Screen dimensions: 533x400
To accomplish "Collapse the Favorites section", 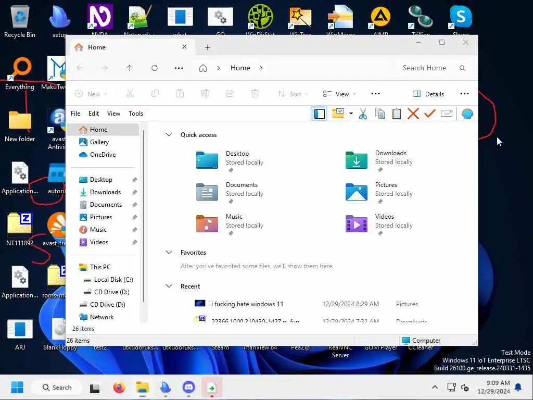I will [x=169, y=253].
